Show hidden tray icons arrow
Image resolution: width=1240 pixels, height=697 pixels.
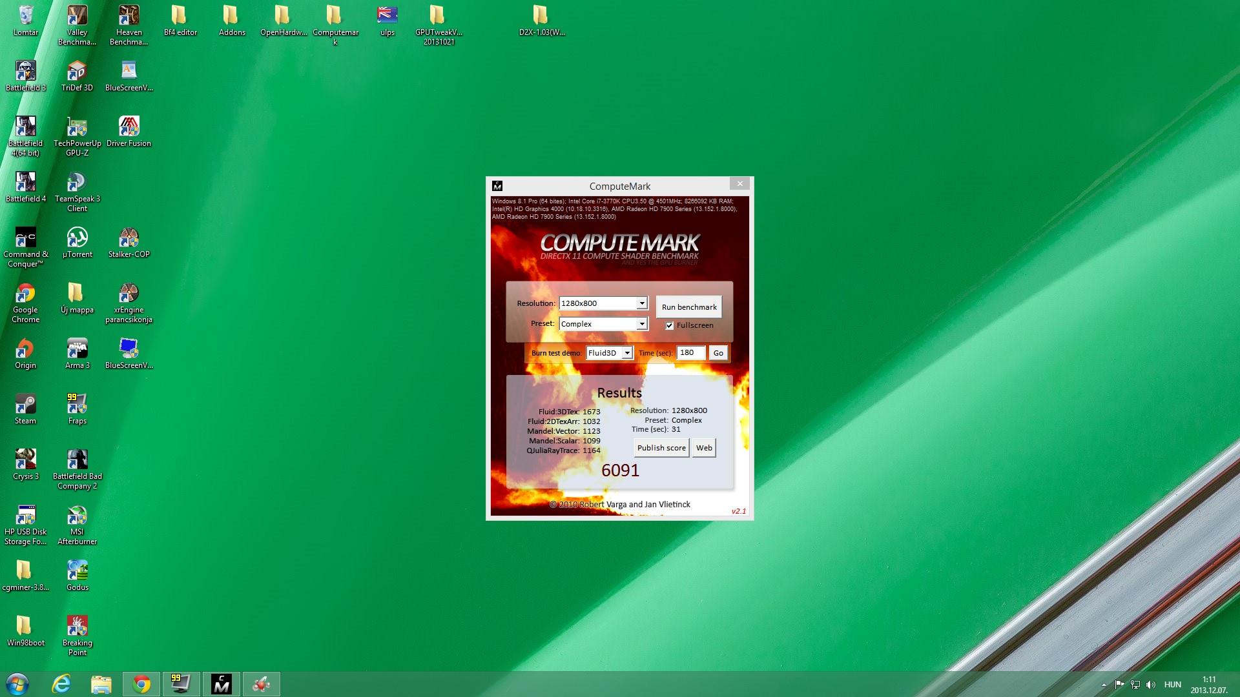[1104, 685]
